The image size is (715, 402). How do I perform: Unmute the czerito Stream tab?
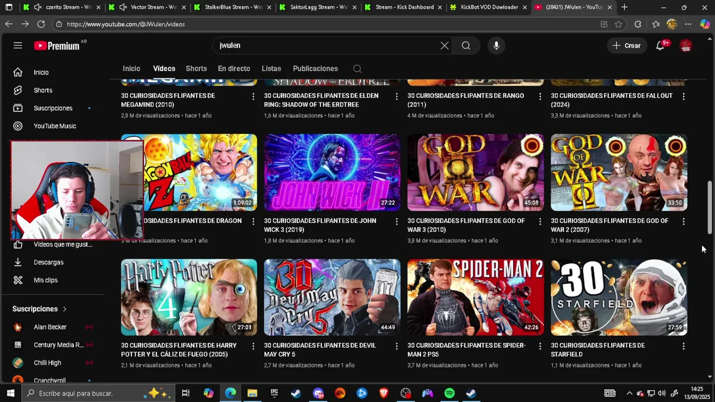tap(37, 7)
